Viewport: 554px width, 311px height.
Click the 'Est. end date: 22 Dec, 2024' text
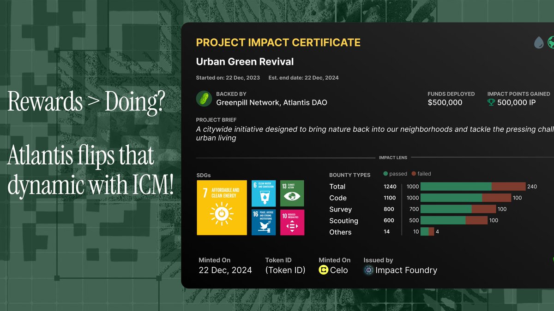(304, 78)
